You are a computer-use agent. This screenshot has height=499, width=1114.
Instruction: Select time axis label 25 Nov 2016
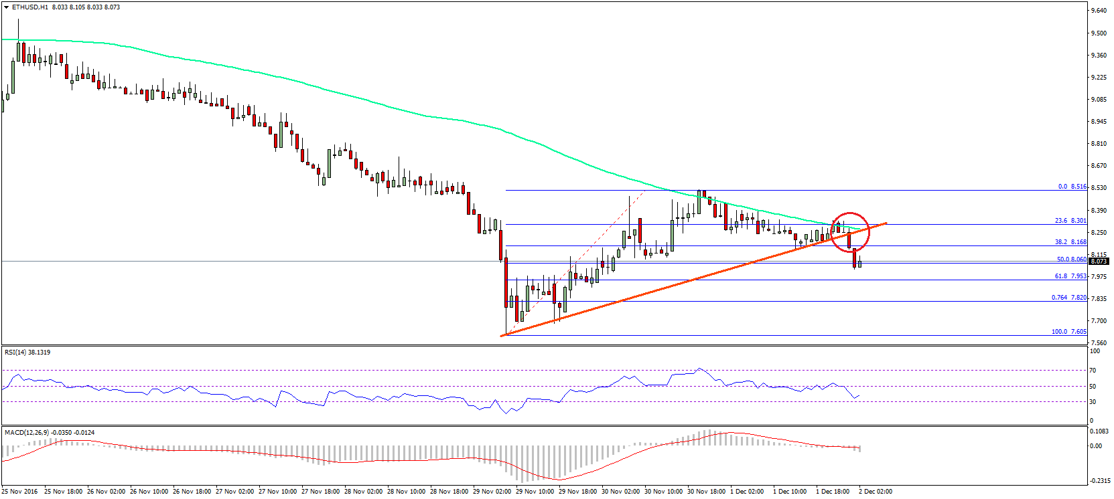coord(20,492)
